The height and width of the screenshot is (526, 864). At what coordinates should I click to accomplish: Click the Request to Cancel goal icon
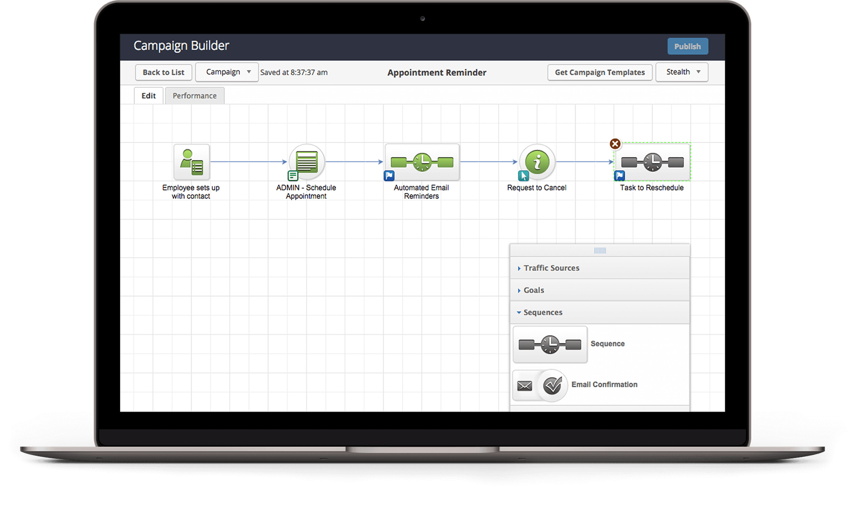click(537, 162)
